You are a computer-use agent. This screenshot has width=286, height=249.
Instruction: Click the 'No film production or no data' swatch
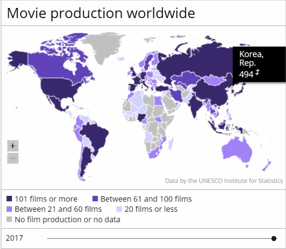click(9, 219)
